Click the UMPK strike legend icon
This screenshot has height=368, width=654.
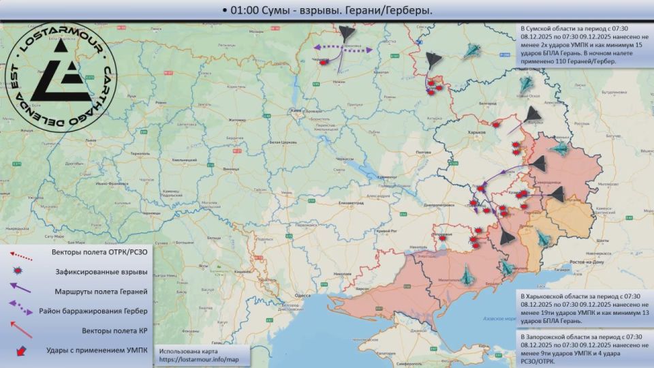point(20,351)
